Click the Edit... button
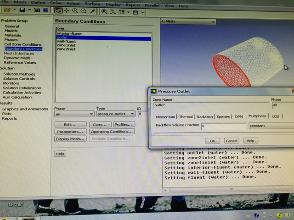Screen dimensions: 294x220 70,125
